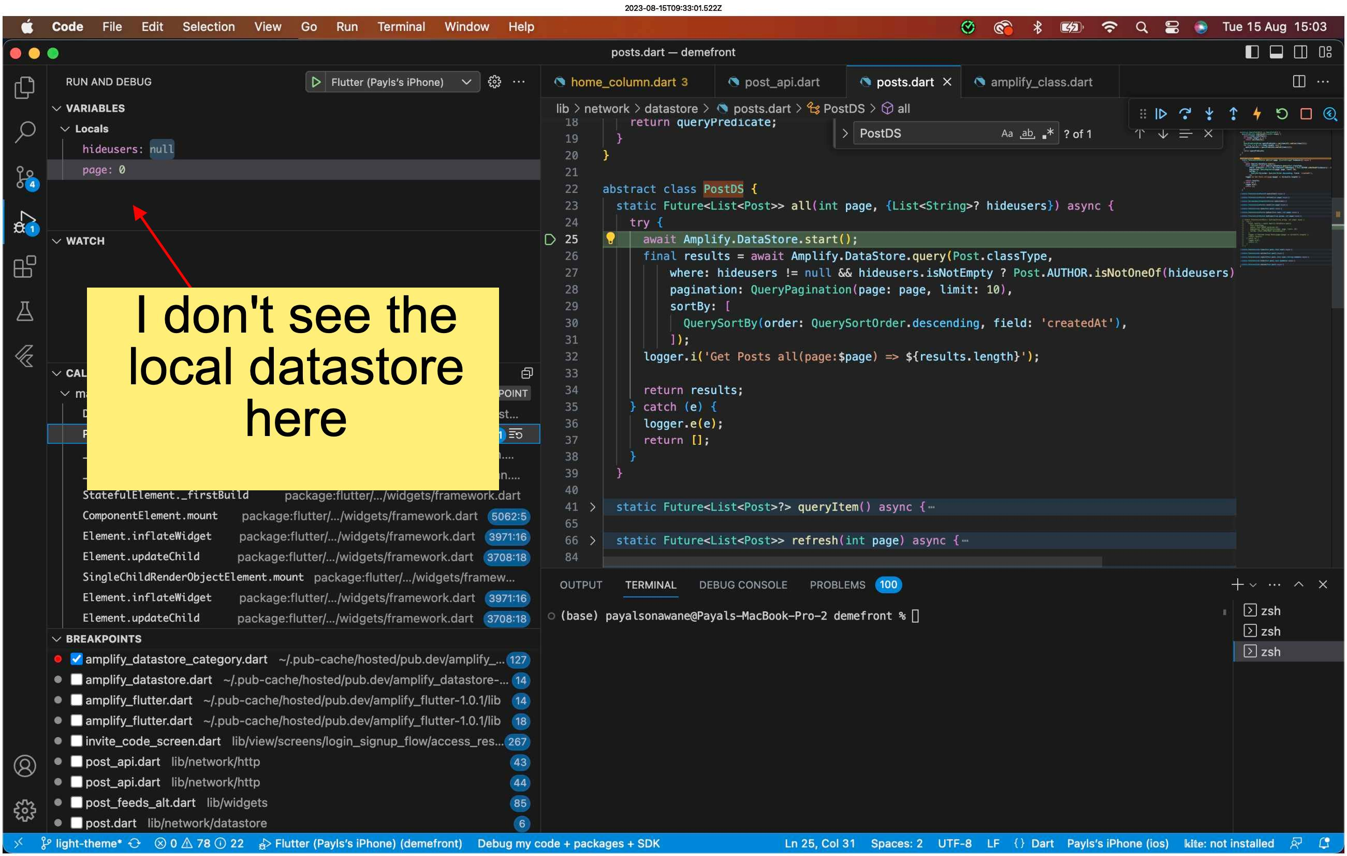This screenshot has width=1347, height=856.
Task: Collapse the VARIABLES section
Action: tap(56, 108)
